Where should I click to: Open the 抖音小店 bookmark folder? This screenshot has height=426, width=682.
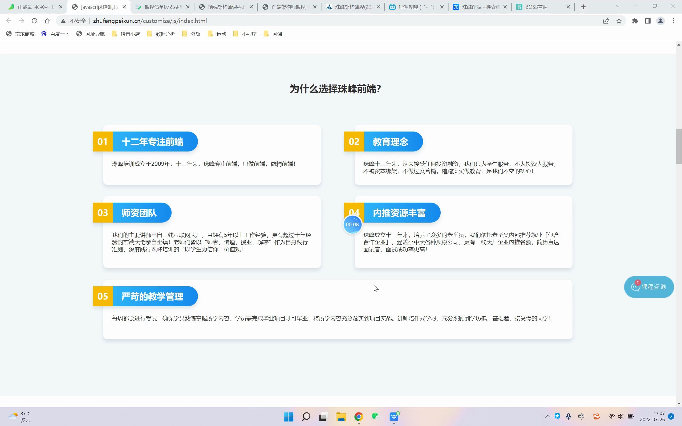click(x=126, y=34)
